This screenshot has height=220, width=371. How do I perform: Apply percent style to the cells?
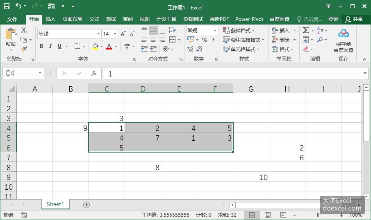[x=205, y=40]
